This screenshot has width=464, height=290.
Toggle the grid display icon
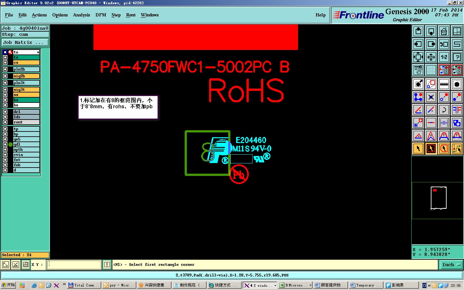[431, 70]
